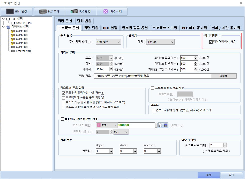Click the PLC 삭제 purple X icon
Viewport: 245px width, 179px height.
(106, 11)
